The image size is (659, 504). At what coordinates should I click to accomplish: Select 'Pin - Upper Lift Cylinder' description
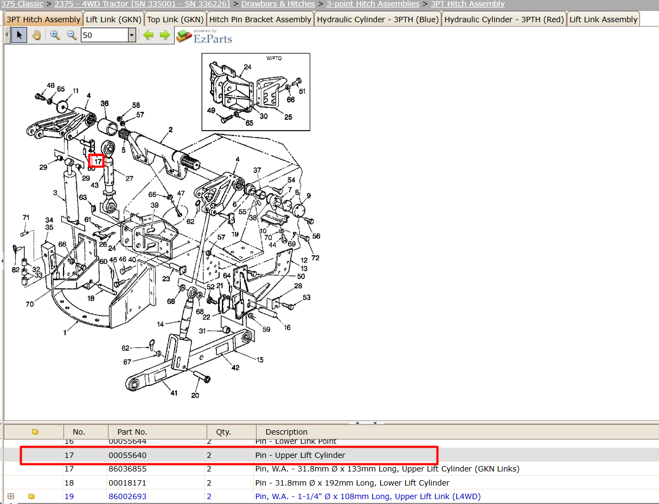pyautogui.click(x=300, y=455)
